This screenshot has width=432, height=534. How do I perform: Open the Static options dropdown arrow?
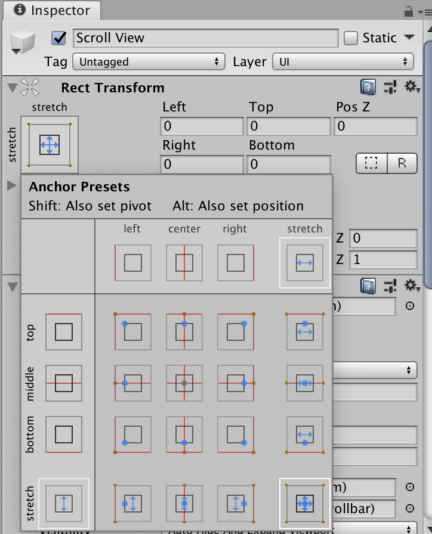click(x=409, y=38)
